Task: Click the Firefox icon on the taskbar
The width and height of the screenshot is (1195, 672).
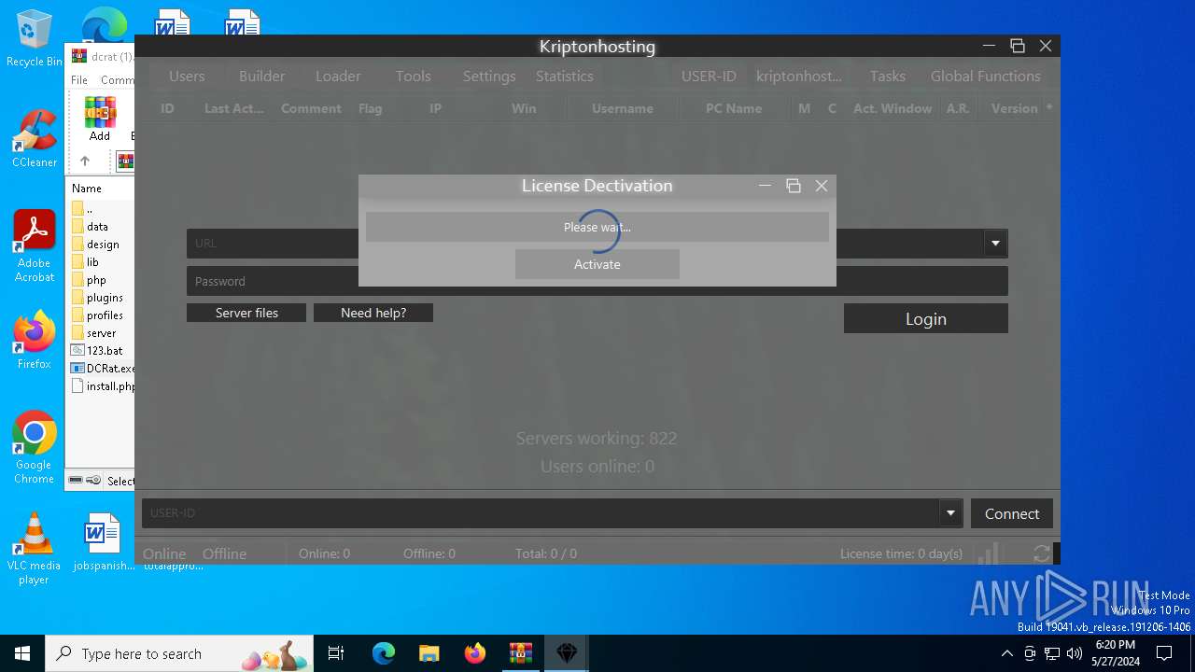Action: pos(475,653)
